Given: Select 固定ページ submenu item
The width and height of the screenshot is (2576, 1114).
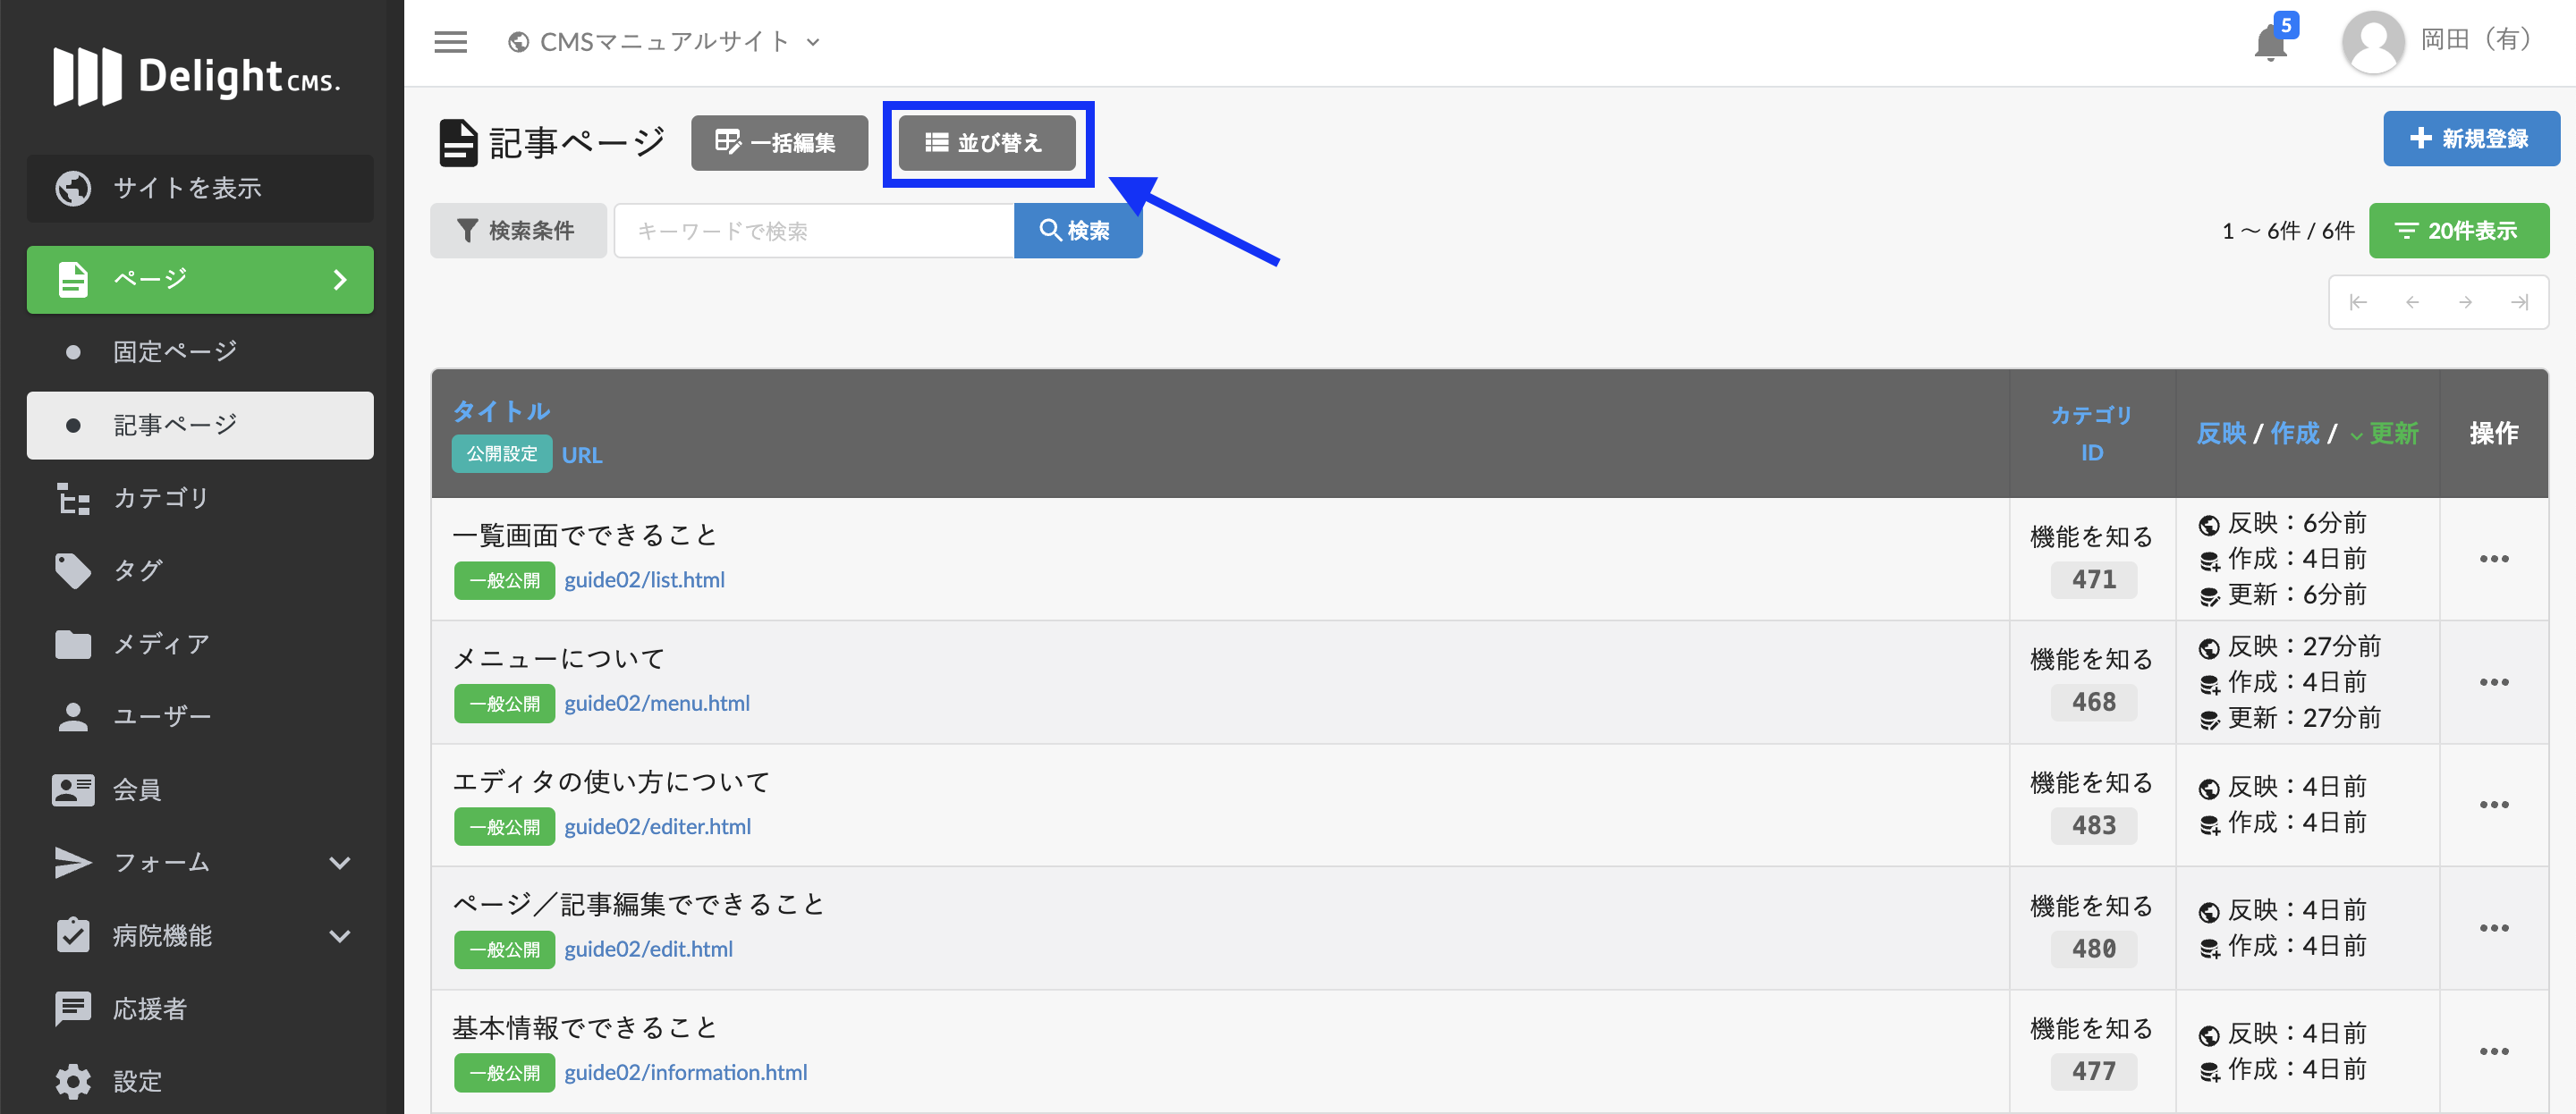Looking at the screenshot, I should point(175,352).
